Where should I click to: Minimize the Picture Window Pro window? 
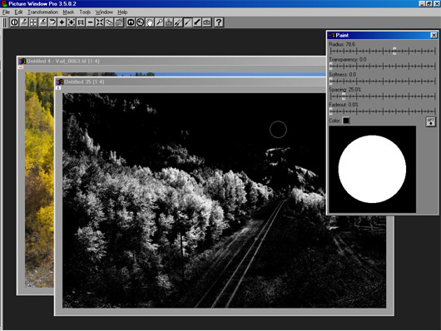click(x=422, y=3)
